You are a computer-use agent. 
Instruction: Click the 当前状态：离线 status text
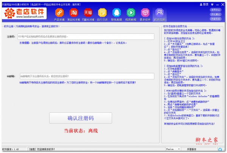pos(81,131)
